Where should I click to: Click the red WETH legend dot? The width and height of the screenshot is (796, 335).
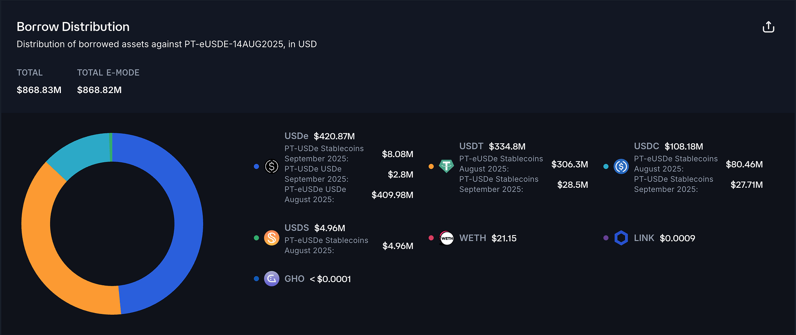pos(431,238)
